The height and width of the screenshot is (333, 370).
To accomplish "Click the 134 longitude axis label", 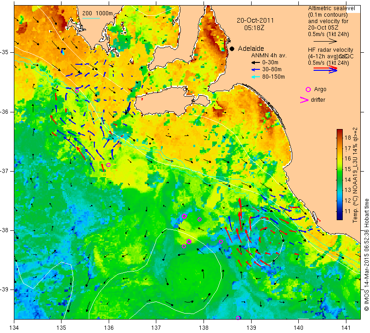I will coord(14,328).
